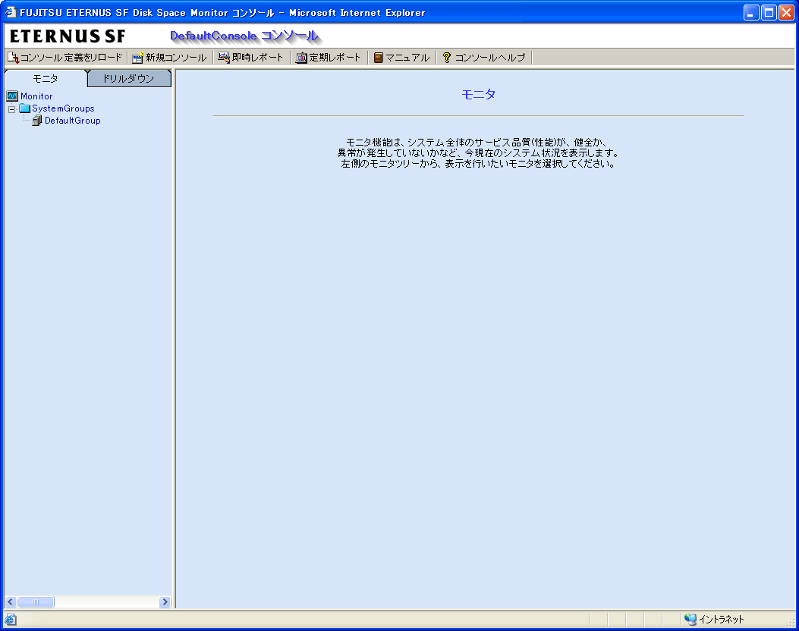This screenshot has width=799, height=631.
Task: Click the new console window icon
Action: [x=137, y=58]
